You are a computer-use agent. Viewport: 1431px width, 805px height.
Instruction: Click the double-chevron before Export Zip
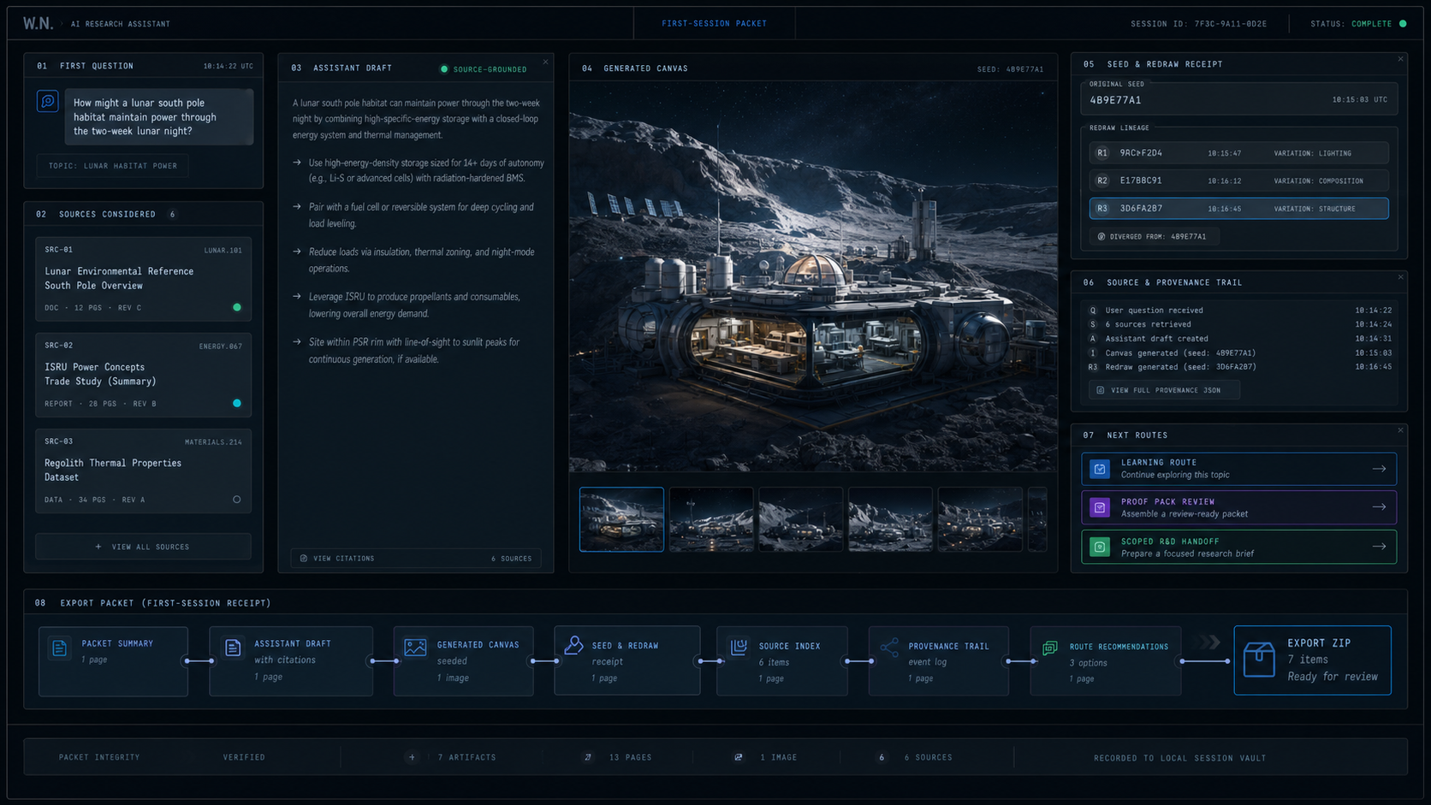[x=1209, y=642]
